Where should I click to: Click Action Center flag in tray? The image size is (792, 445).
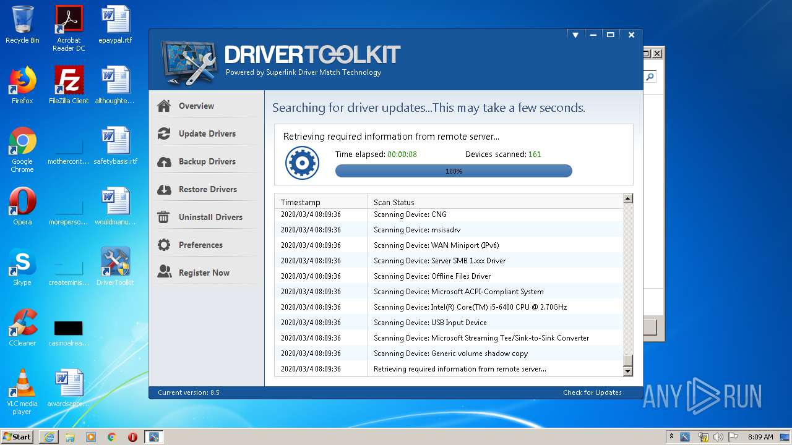733,437
